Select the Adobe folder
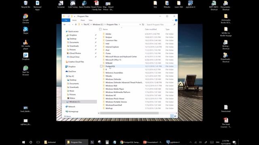This screenshot has height=145, width=259. (x=108, y=34)
